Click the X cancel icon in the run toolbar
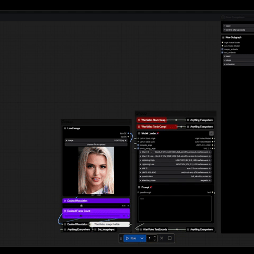 tap(161, 238)
